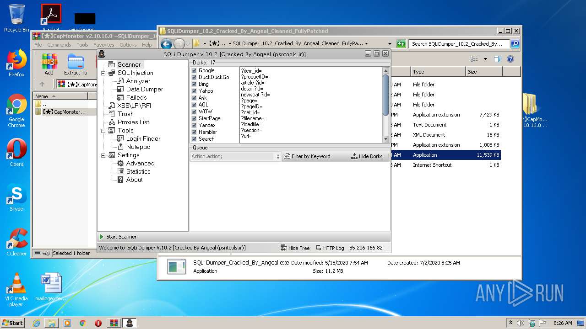Uncheck the Yandex checkbox
This screenshot has width=586, height=329.
194,125
